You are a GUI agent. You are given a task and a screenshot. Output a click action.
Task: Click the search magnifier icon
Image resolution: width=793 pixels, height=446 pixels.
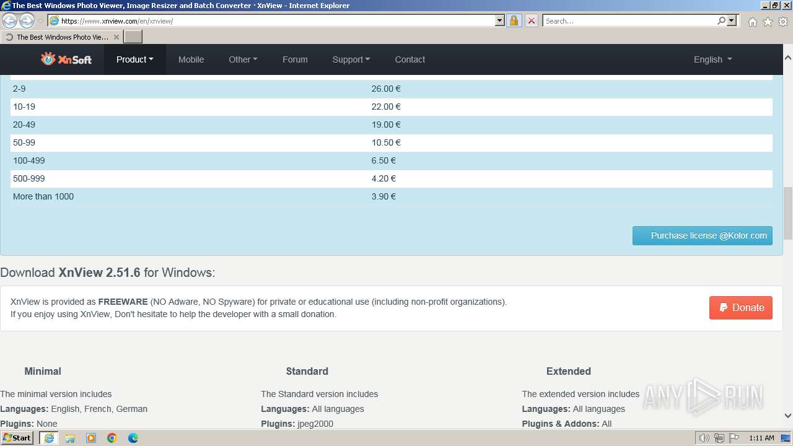click(721, 20)
